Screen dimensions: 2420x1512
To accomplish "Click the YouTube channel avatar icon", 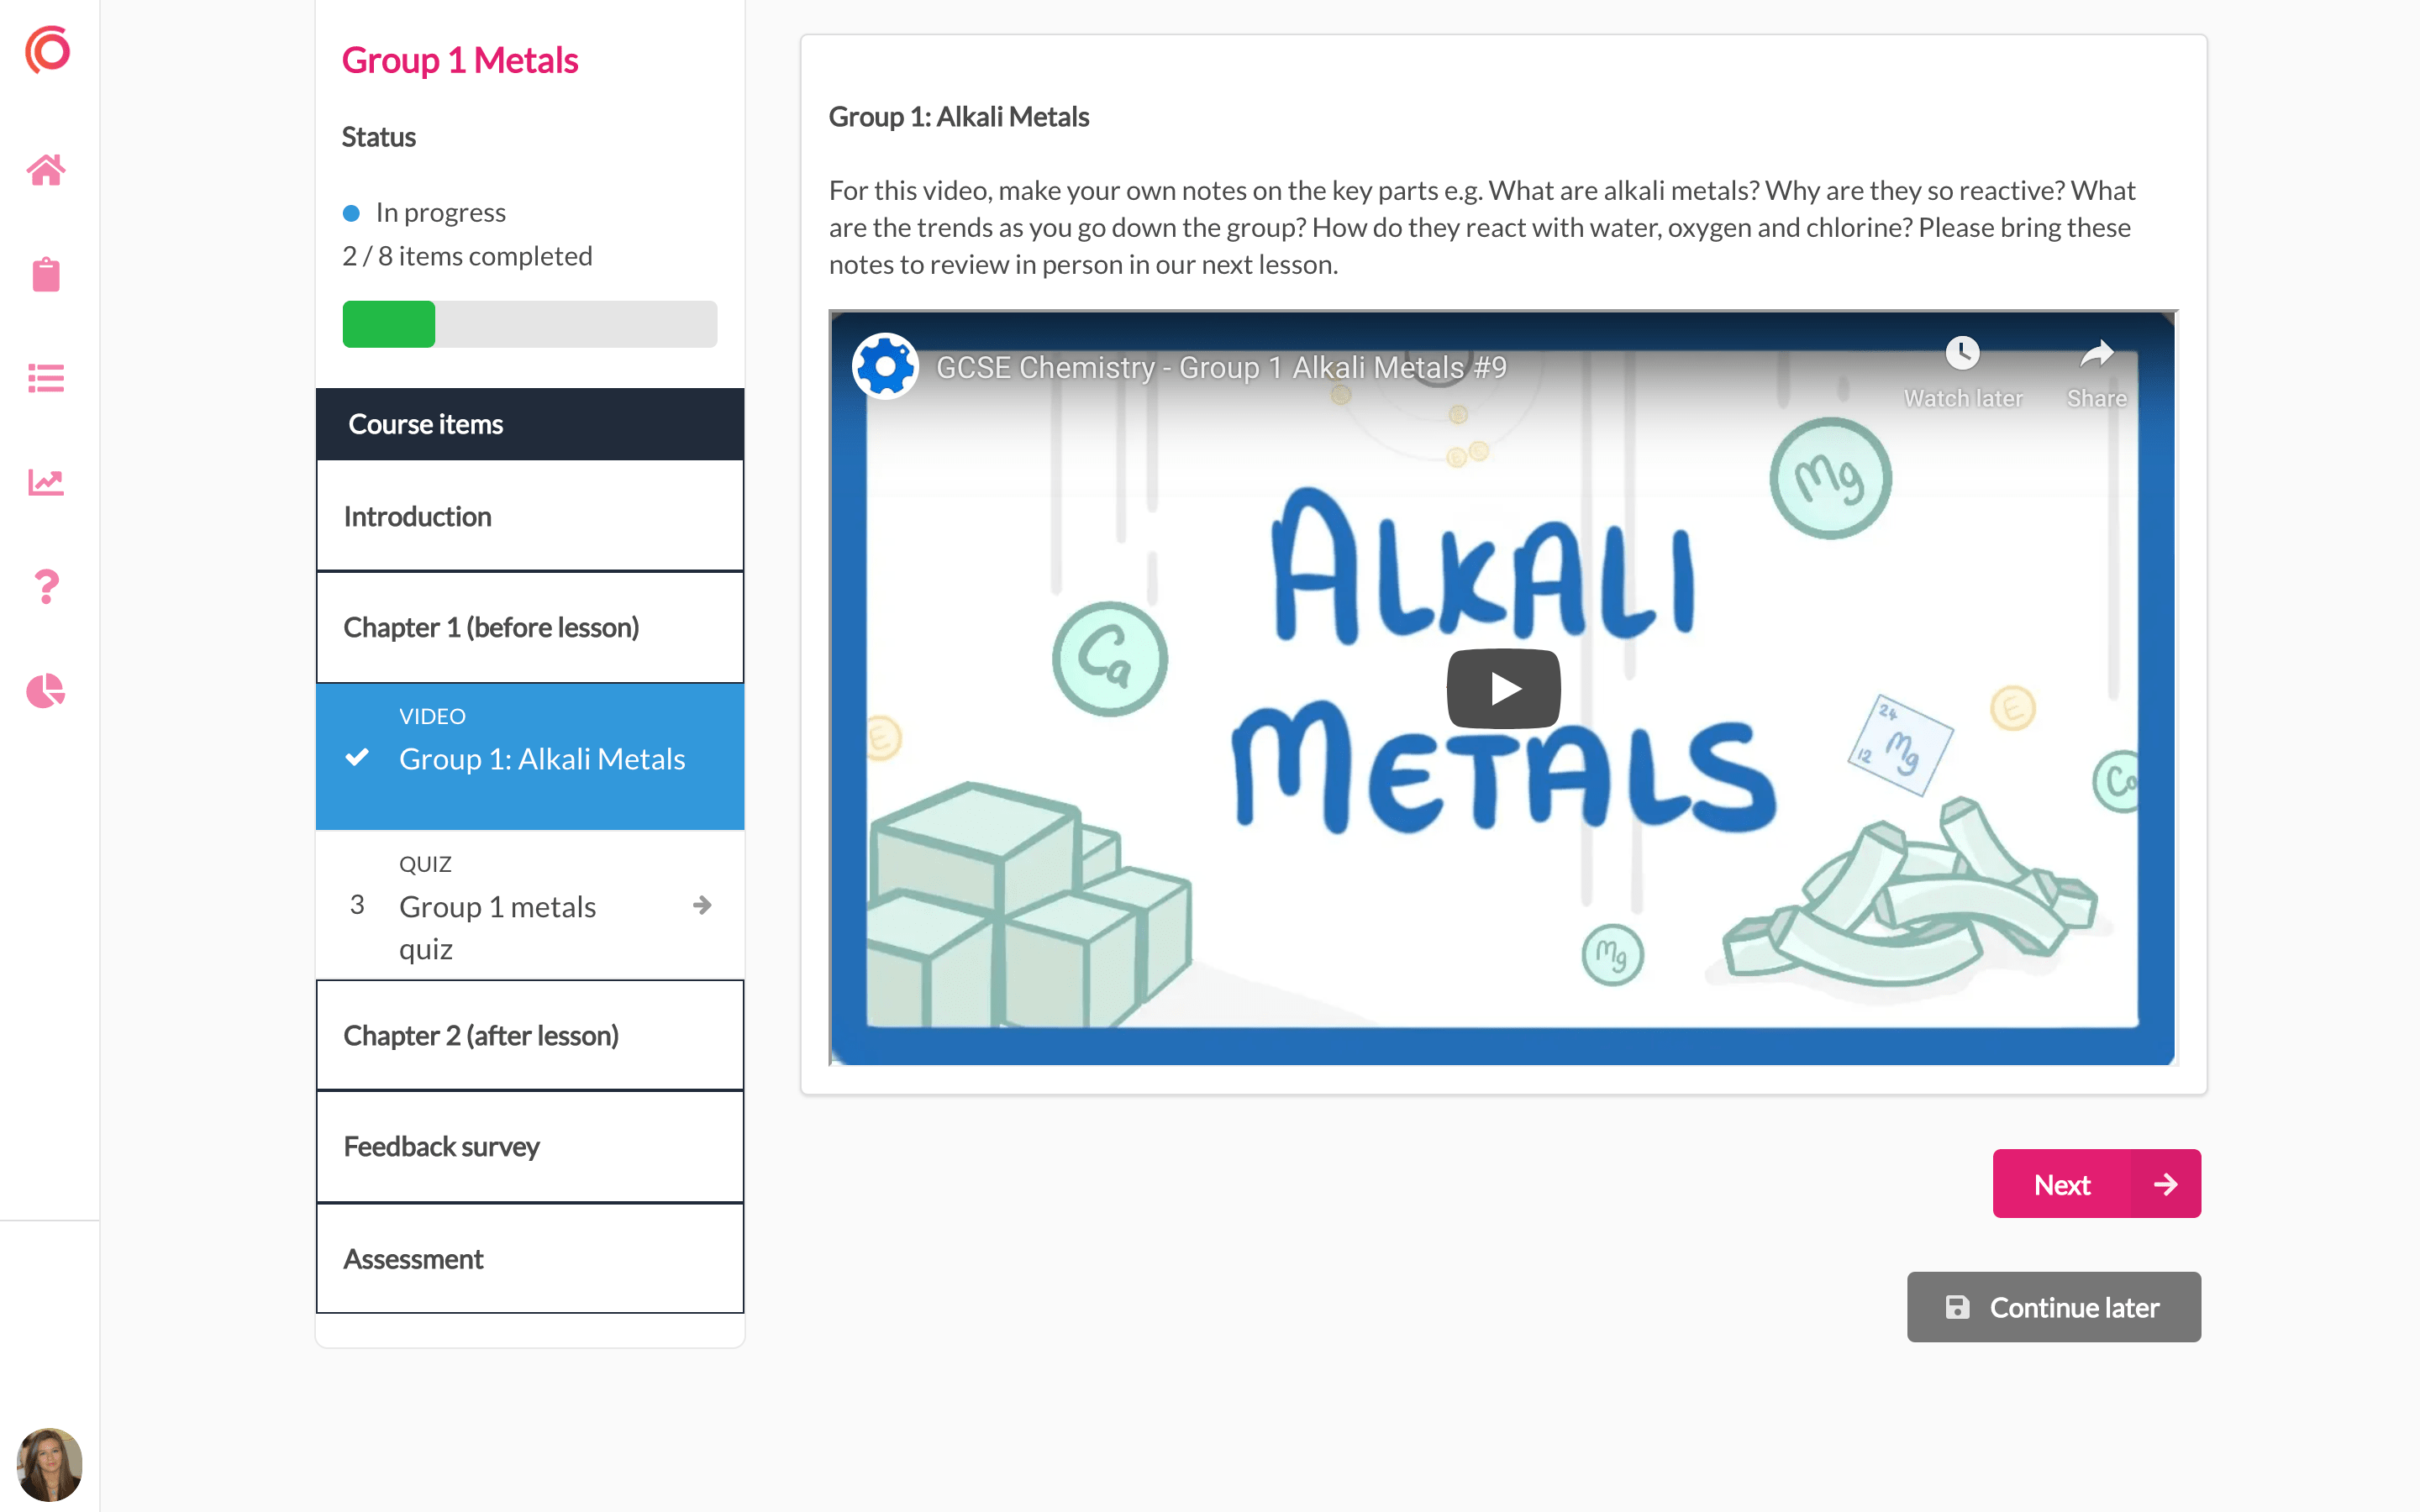I will point(885,367).
